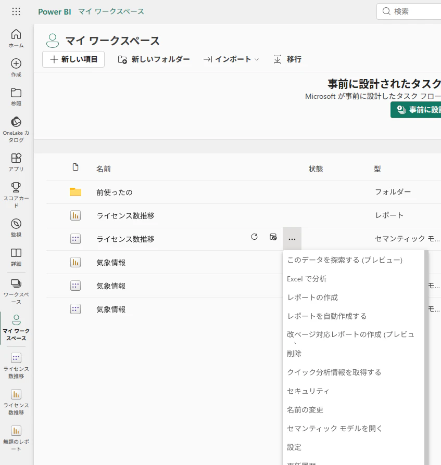Expand the インポート dropdown
Viewport: 441px width, 465px height.
(231, 59)
